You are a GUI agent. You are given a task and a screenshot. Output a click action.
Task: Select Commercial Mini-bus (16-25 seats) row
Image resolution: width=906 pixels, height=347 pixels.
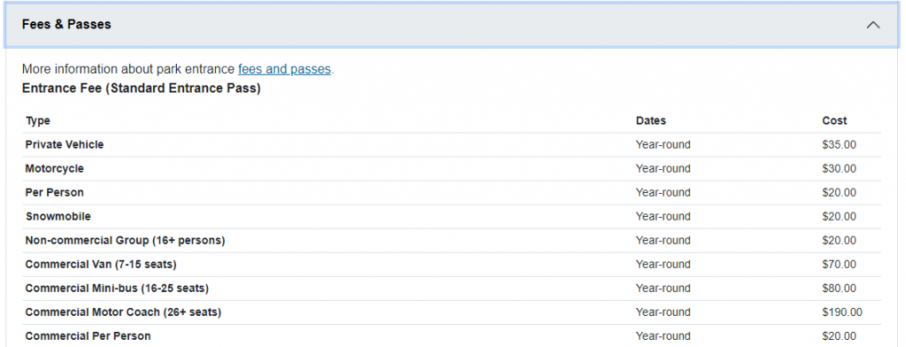(x=452, y=289)
